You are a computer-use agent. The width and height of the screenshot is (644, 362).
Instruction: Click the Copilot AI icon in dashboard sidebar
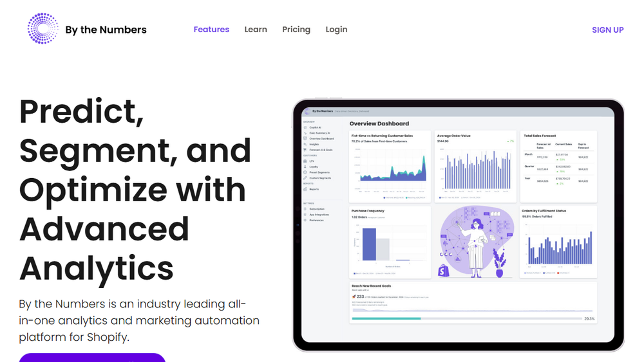(x=305, y=127)
